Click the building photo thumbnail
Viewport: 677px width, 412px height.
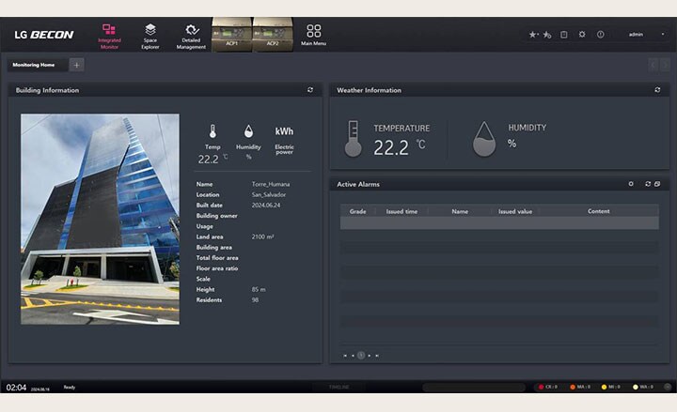(101, 219)
